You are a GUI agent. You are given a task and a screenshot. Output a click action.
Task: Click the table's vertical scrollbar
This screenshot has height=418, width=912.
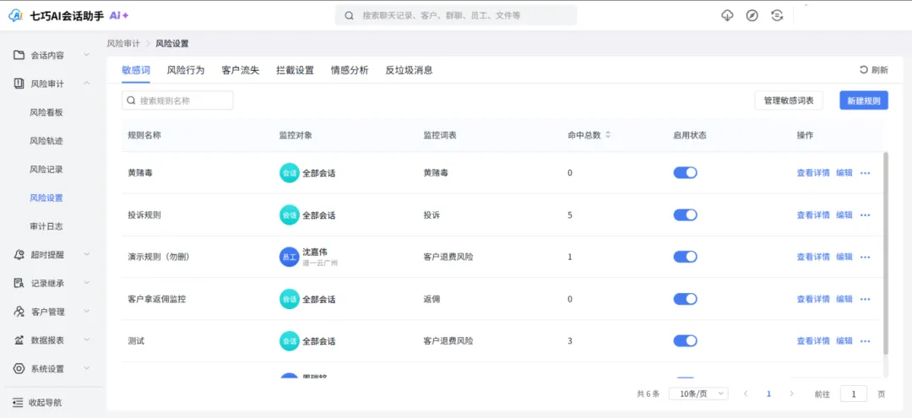coord(885,253)
